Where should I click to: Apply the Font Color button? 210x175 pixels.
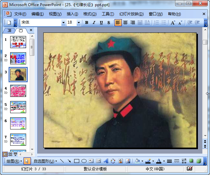[x=159, y=161]
